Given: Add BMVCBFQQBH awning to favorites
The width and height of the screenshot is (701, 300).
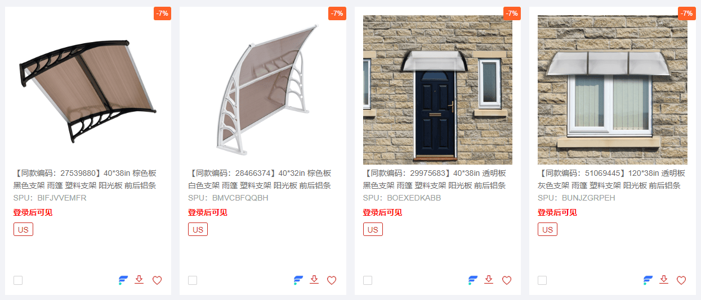Looking at the screenshot, I should click(x=332, y=280).
